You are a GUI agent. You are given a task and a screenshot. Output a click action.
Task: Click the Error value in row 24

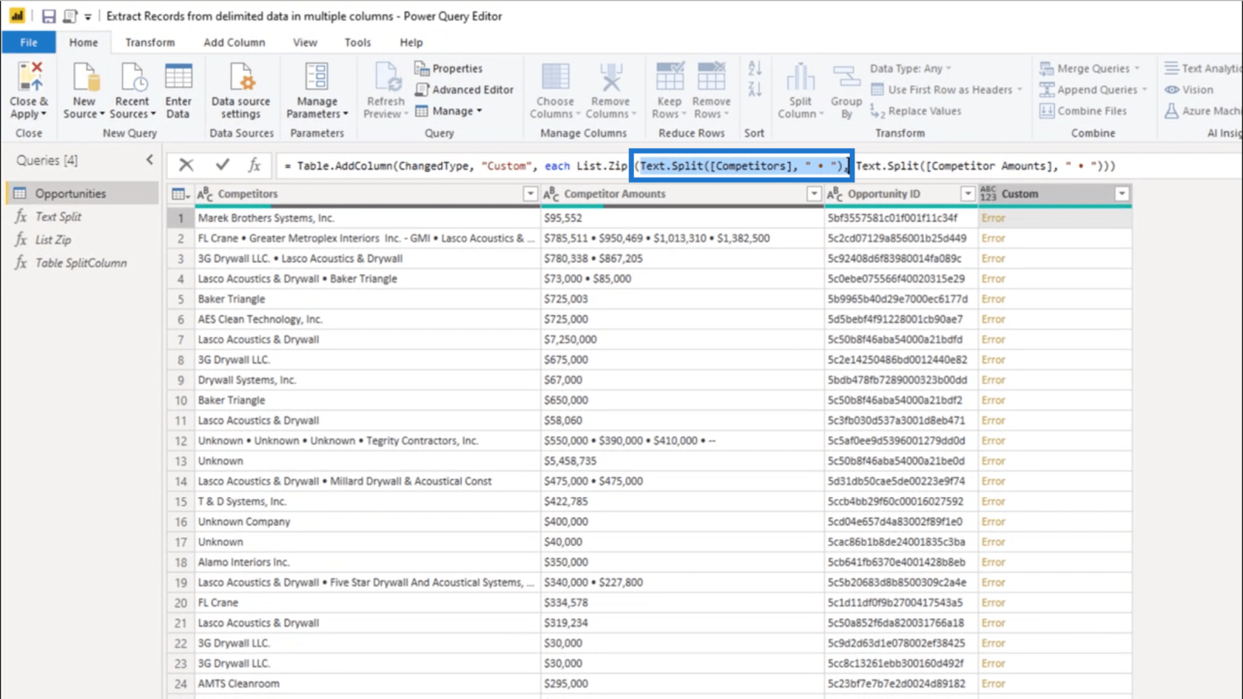coord(993,683)
